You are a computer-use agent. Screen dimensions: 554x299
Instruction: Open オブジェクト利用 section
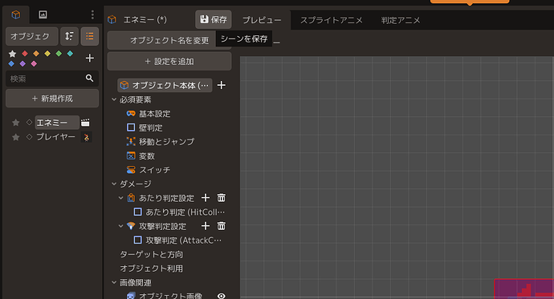151,269
